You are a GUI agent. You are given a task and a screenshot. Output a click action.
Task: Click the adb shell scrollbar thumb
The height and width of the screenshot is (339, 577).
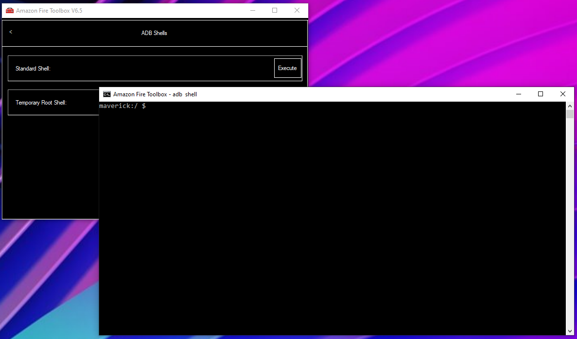point(570,114)
